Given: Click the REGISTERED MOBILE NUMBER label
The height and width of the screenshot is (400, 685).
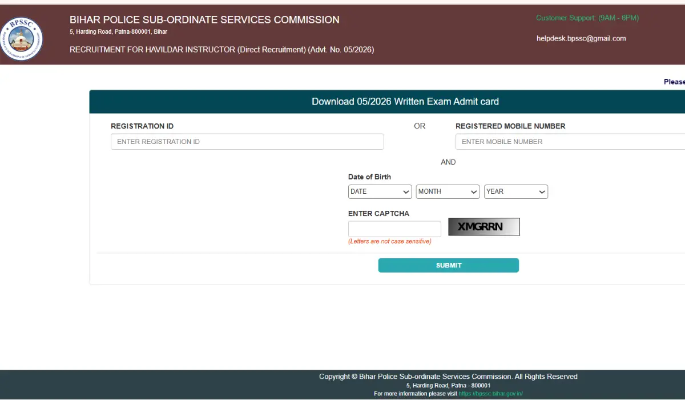Looking at the screenshot, I should (510, 126).
